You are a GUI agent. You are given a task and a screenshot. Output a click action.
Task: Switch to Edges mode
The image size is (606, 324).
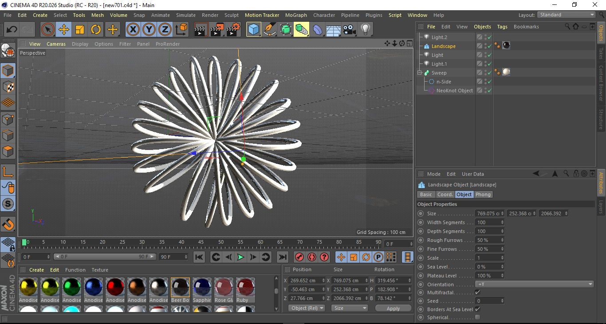point(8,135)
